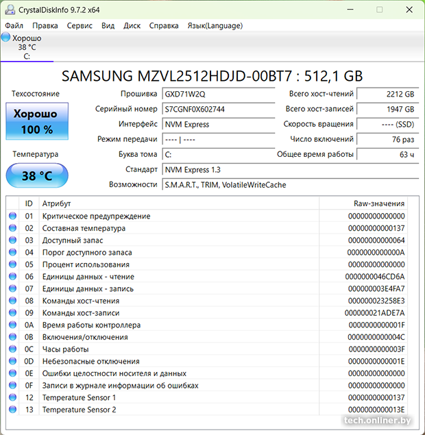The width and height of the screenshot is (425, 435).
Task: Select the blue orb for Процент использования
Action: click(12, 264)
